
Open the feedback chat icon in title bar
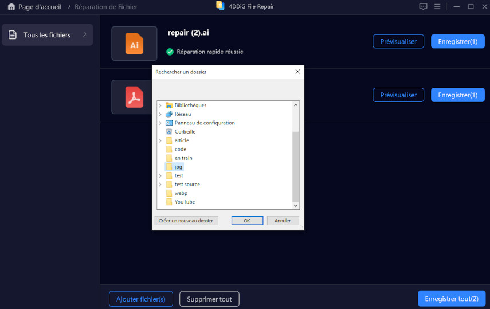click(x=423, y=6)
